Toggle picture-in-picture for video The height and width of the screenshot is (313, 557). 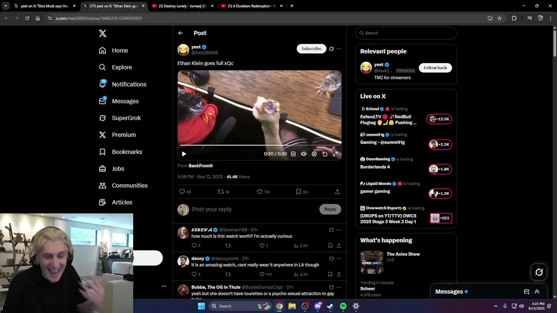click(325, 154)
